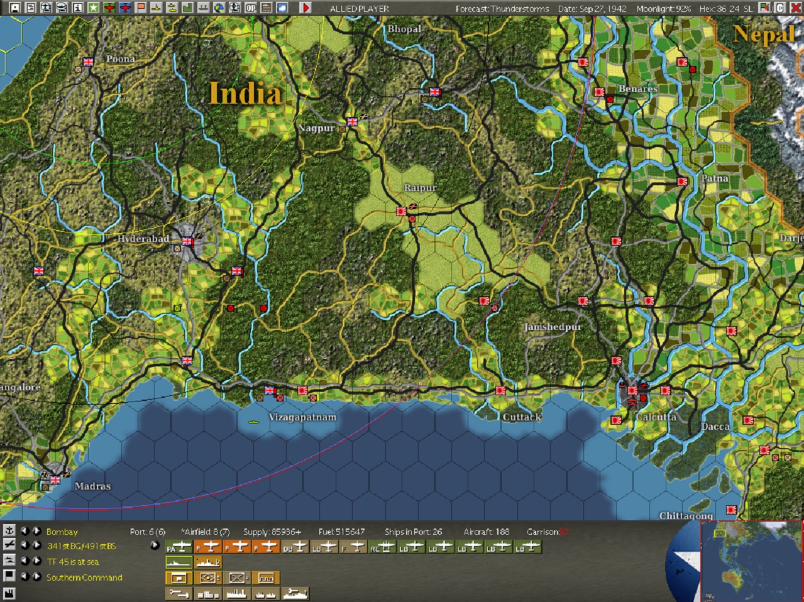Click the save game disk icon

14,8
